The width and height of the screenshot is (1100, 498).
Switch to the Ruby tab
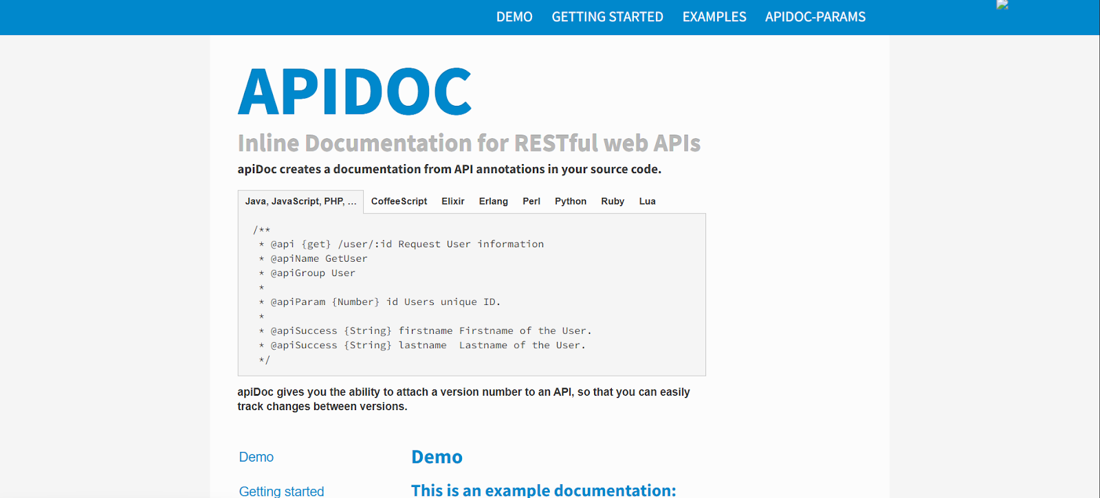pos(612,201)
